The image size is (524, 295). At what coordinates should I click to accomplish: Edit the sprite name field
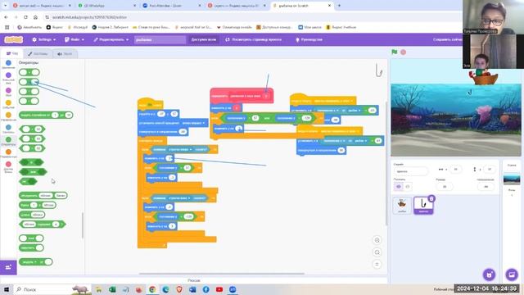[x=411, y=171]
